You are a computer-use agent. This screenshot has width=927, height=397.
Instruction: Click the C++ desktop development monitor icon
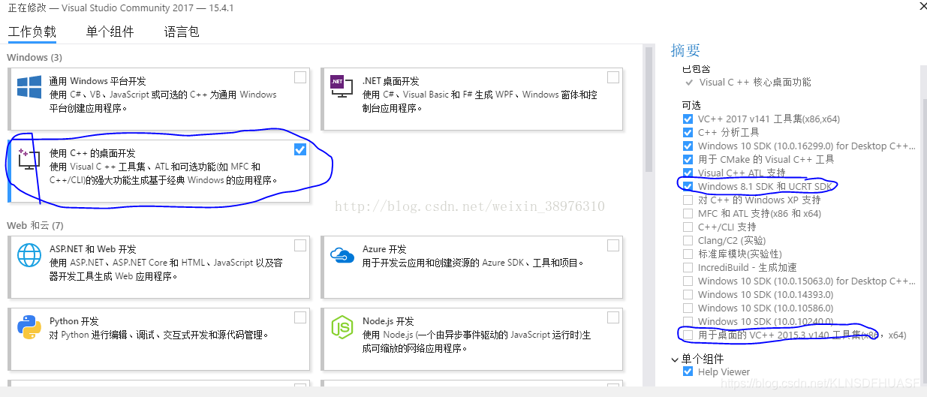[29, 158]
